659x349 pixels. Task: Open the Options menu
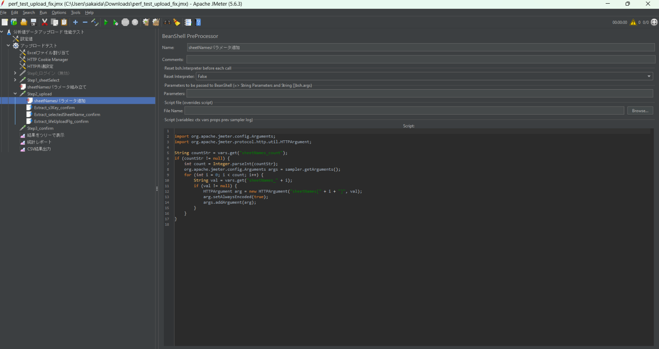point(59,13)
